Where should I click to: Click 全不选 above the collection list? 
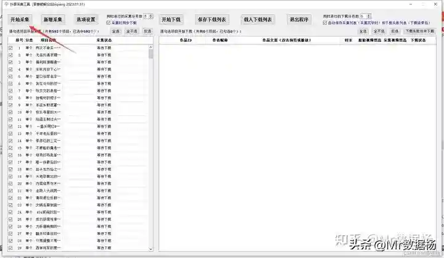coord(132,30)
